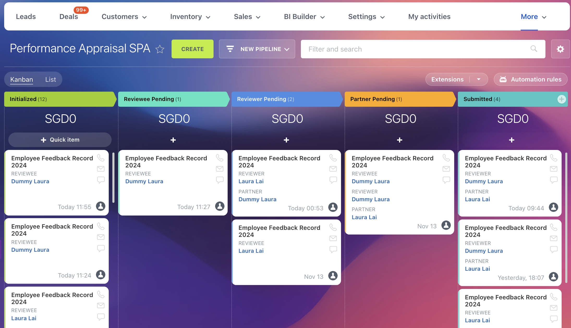The height and width of the screenshot is (328, 571).
Task: Open Automation rules
Action: (531, 79)
